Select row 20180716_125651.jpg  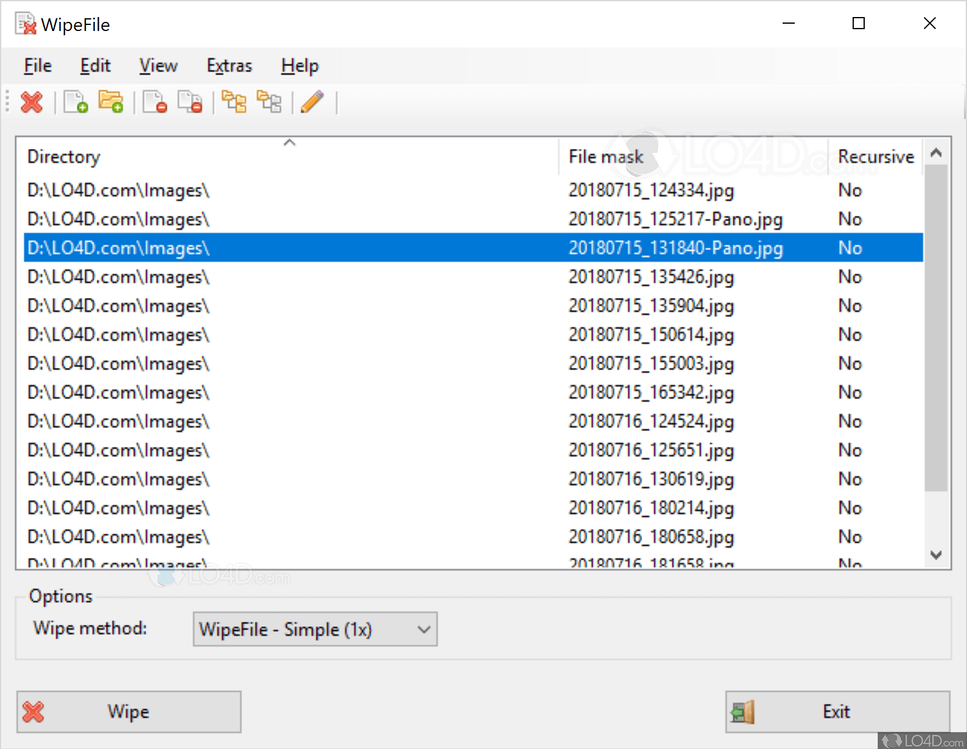click(473, 450)
